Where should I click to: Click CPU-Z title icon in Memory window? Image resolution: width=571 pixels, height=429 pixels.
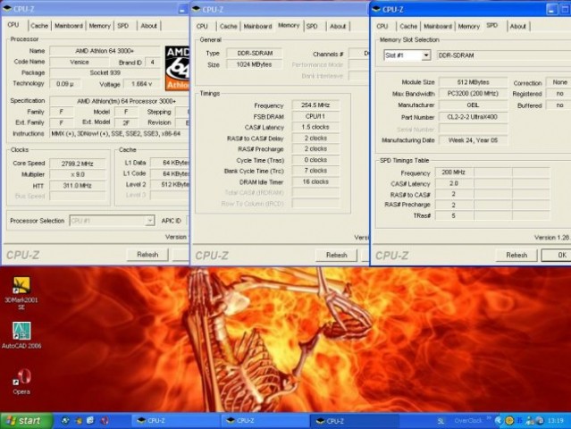coord(197,9)
